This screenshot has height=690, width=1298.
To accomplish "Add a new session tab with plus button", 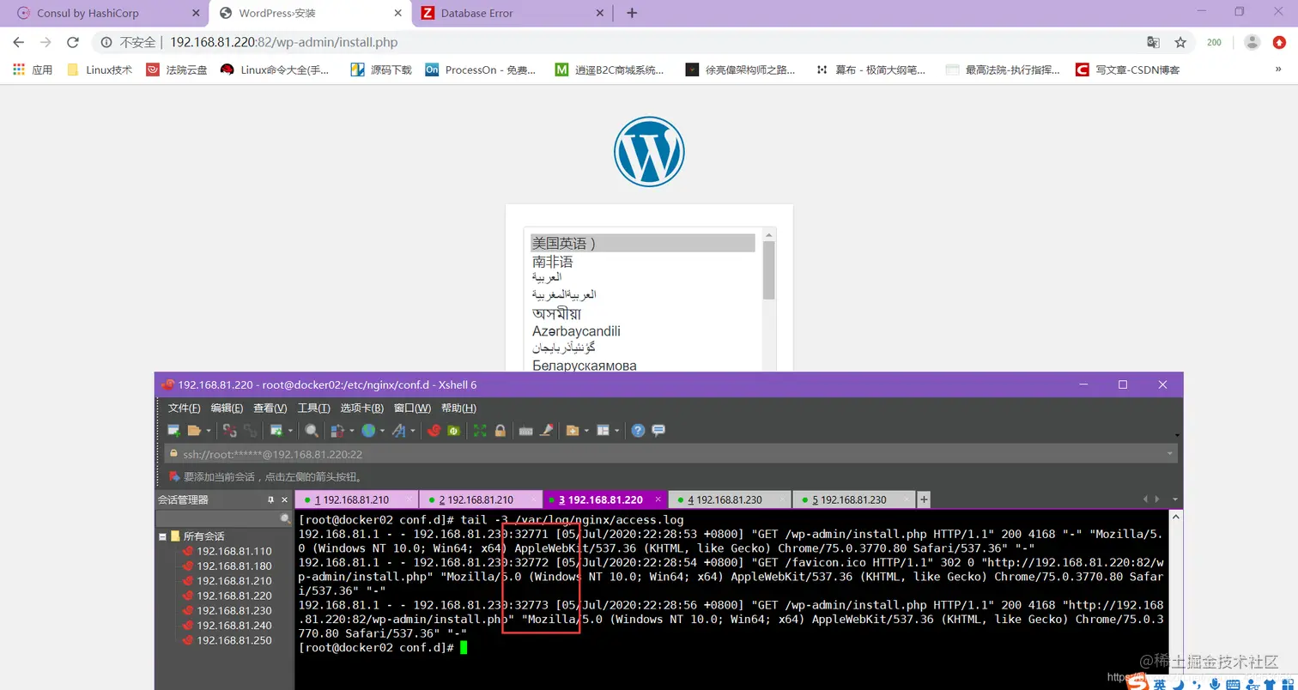I will tap(924, 499).
